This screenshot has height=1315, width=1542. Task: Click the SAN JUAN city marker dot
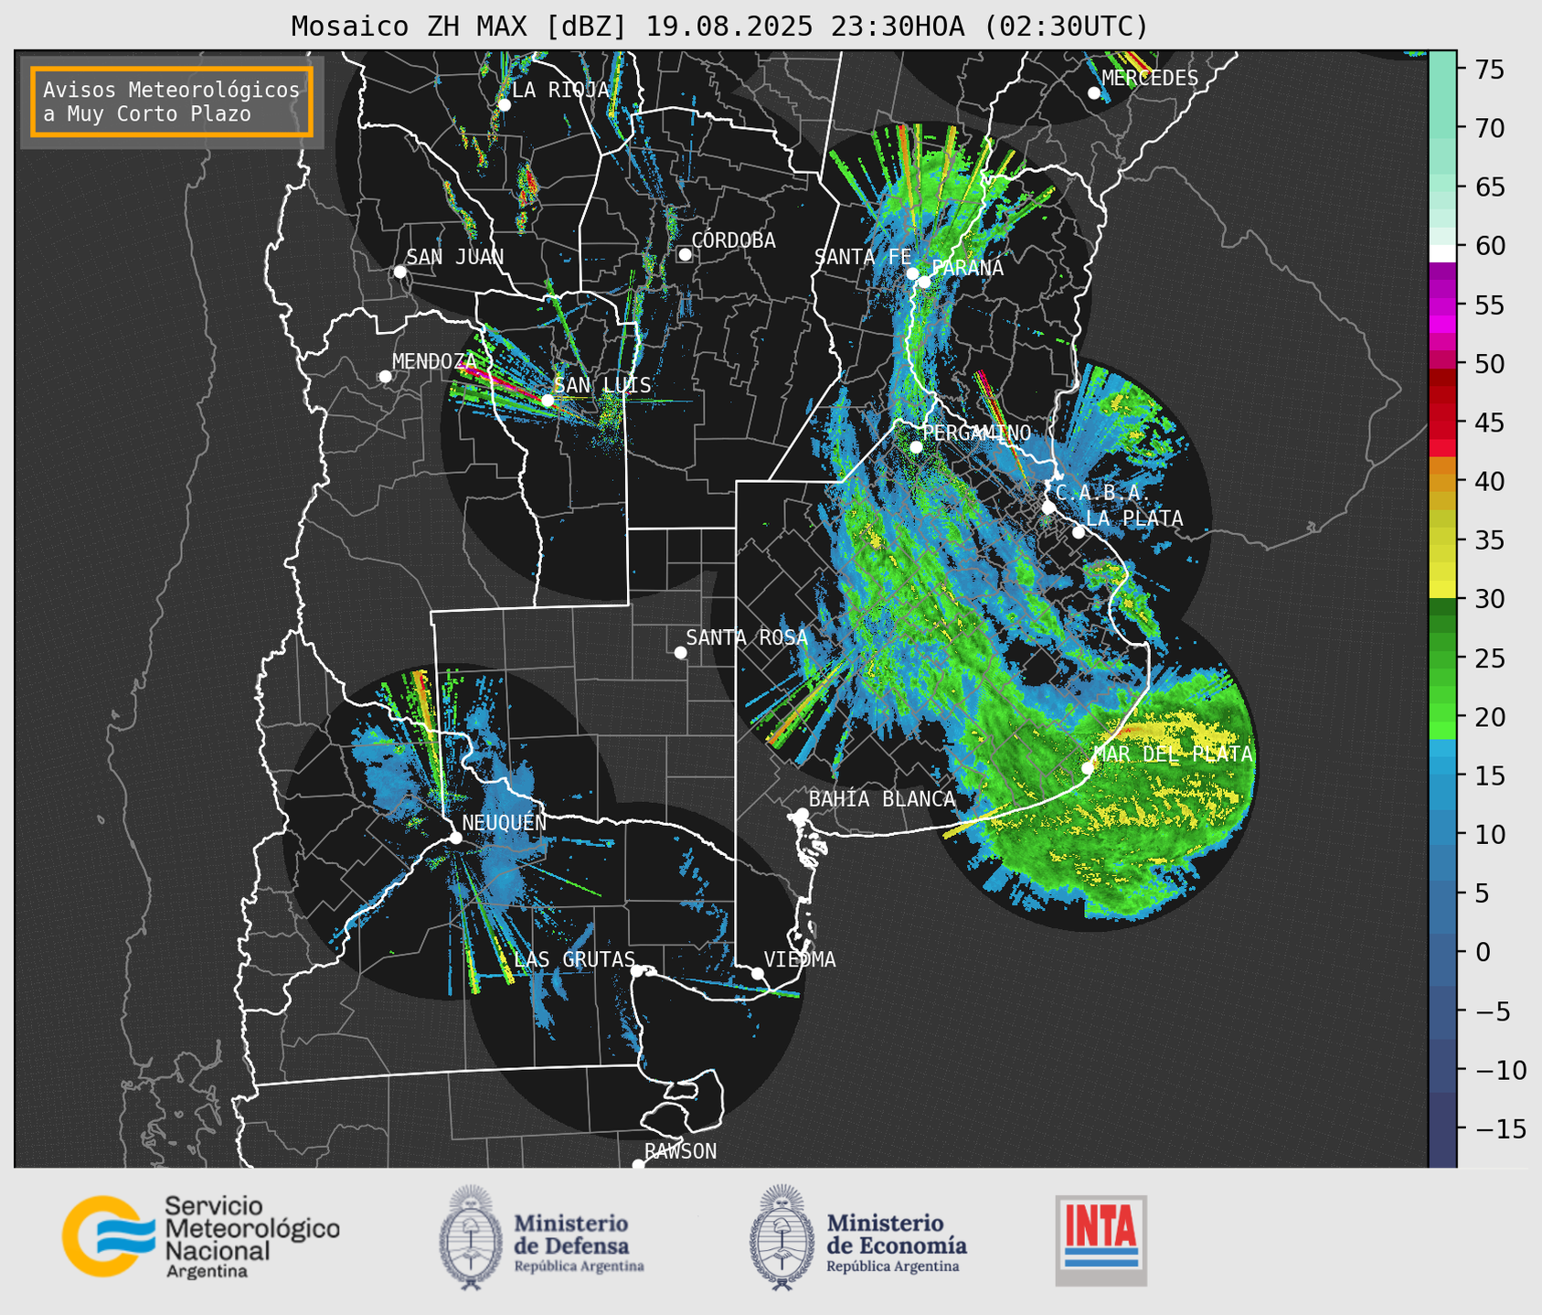(x=399, y=272)
